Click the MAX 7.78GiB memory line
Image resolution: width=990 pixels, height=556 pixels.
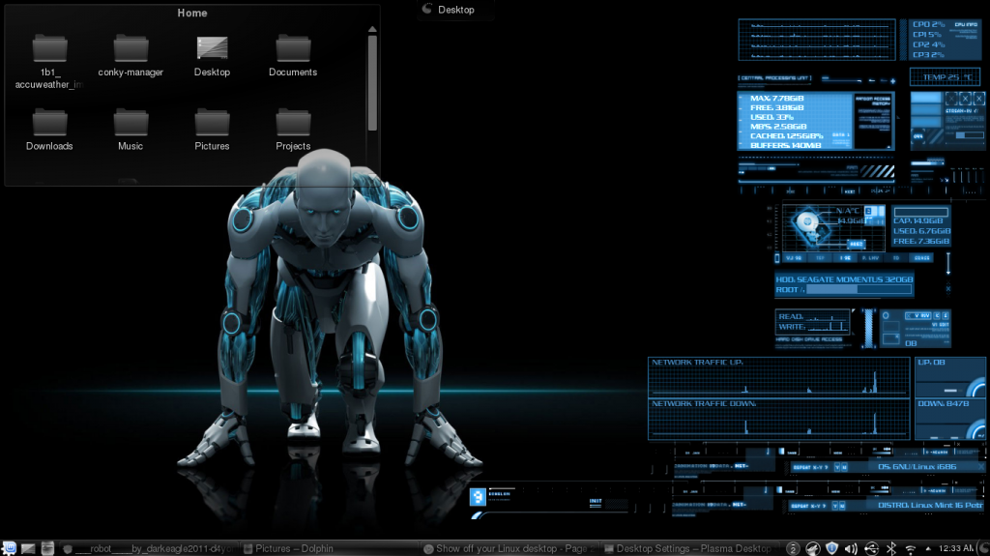click(x=776, y=99)
